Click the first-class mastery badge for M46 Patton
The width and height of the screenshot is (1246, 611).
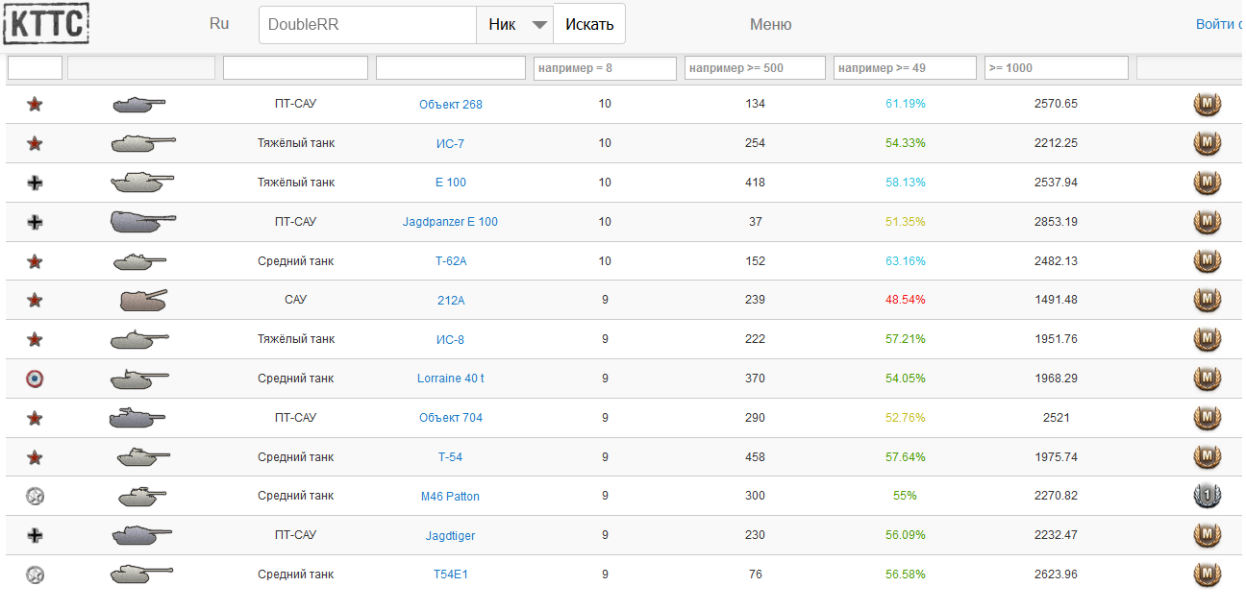pyautogui.click(x=1207, y=496)
